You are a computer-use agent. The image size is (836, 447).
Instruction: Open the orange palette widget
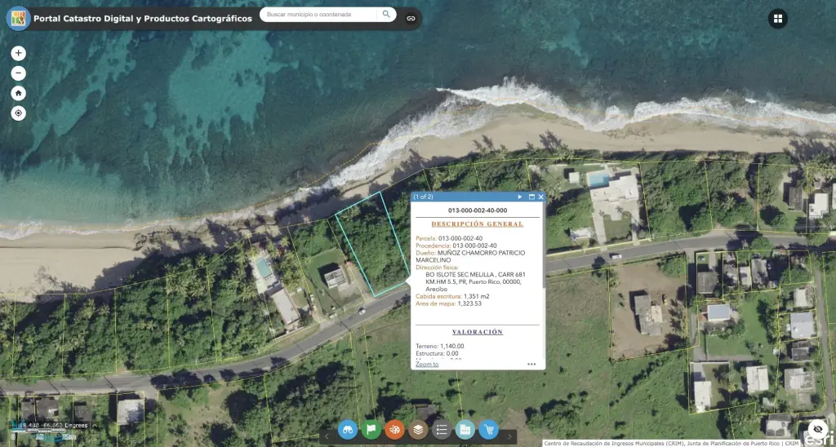click(x=394, y=429)
